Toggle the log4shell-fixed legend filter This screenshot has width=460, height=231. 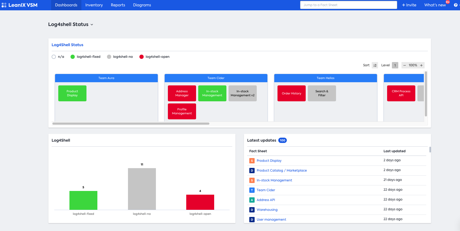85,57
